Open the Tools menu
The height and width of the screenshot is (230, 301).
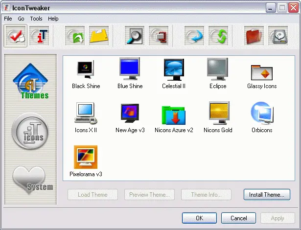coord(36,19)
